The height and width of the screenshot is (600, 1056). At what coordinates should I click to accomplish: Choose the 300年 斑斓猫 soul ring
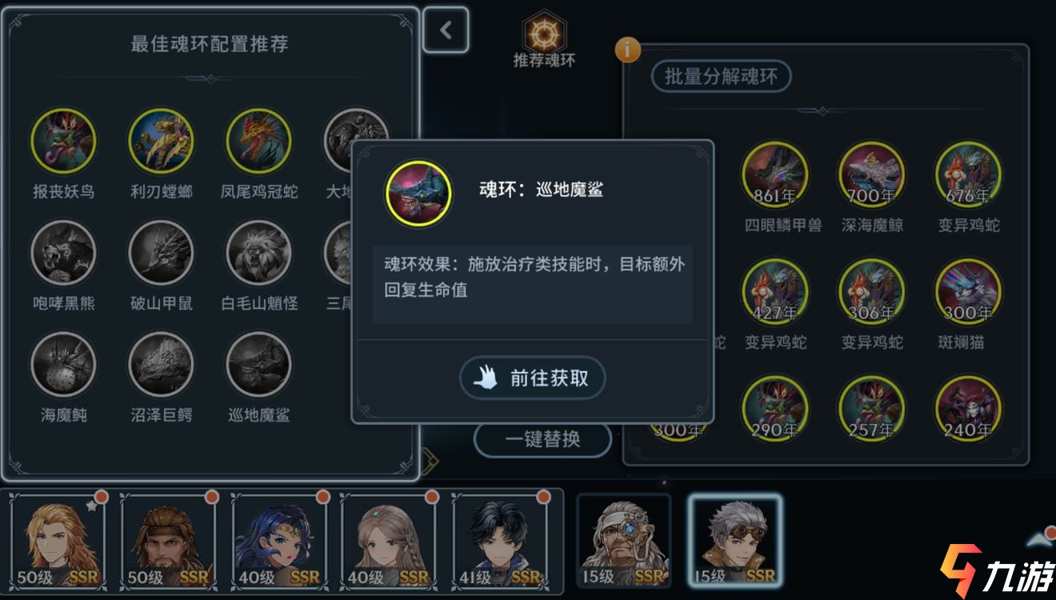coord(968,292)
